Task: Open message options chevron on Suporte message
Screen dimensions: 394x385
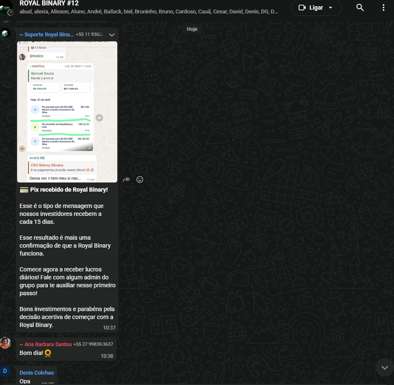Action: [112, 35]
